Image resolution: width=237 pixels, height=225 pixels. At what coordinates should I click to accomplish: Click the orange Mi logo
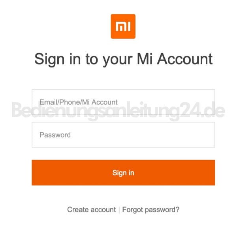click(x=123, y=26)
